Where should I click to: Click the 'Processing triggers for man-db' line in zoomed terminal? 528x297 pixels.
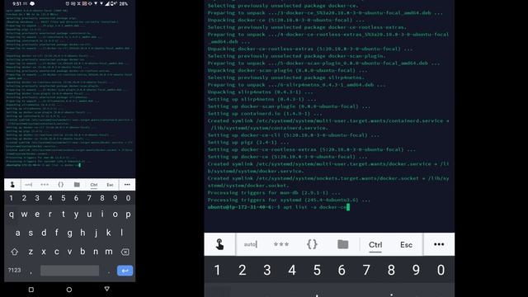(x=274, y=192)
